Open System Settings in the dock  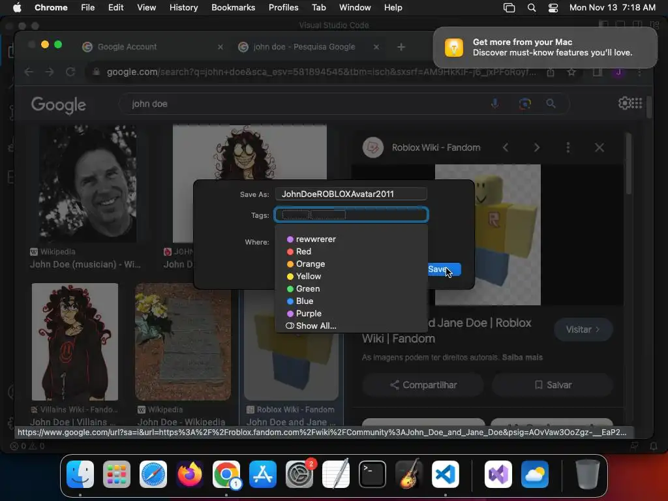(299, 474)
